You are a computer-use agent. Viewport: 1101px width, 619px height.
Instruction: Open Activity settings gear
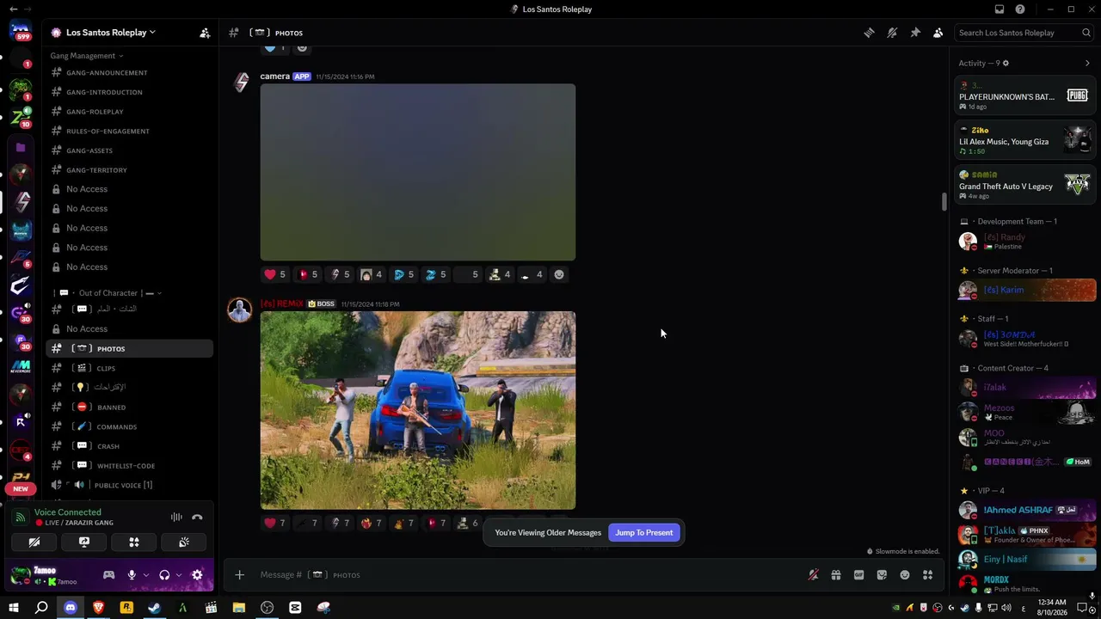(1006, 63)
